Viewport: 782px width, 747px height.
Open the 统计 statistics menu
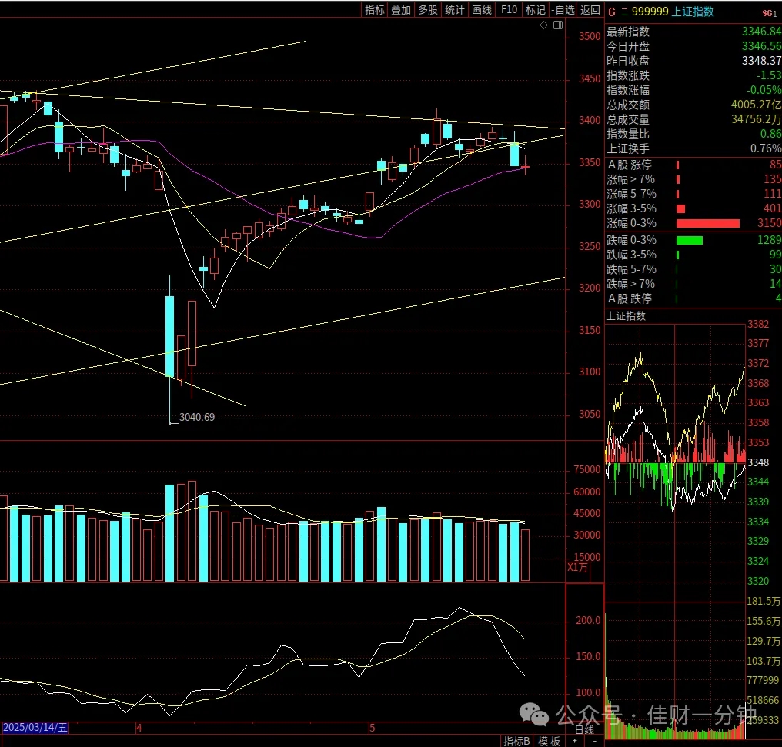(x=454, y=9)
